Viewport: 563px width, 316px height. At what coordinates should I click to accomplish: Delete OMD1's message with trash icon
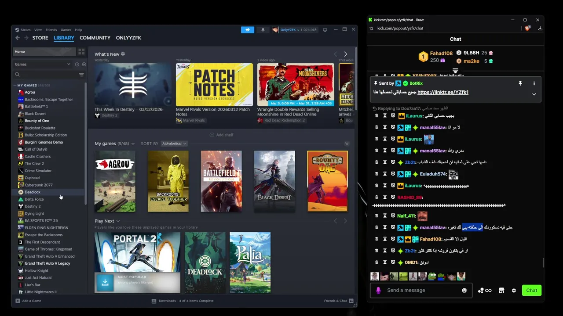pos(377,262)
